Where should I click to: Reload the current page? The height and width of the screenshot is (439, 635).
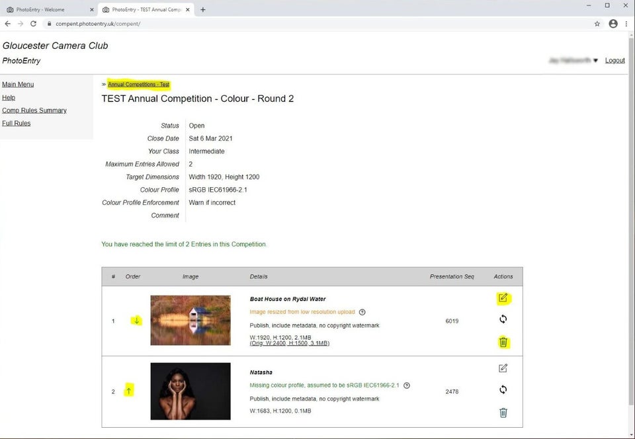[33, 23]
